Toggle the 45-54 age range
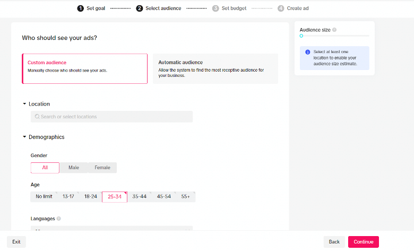Screen dimensions: 414x252 click(x=163, y=197)
